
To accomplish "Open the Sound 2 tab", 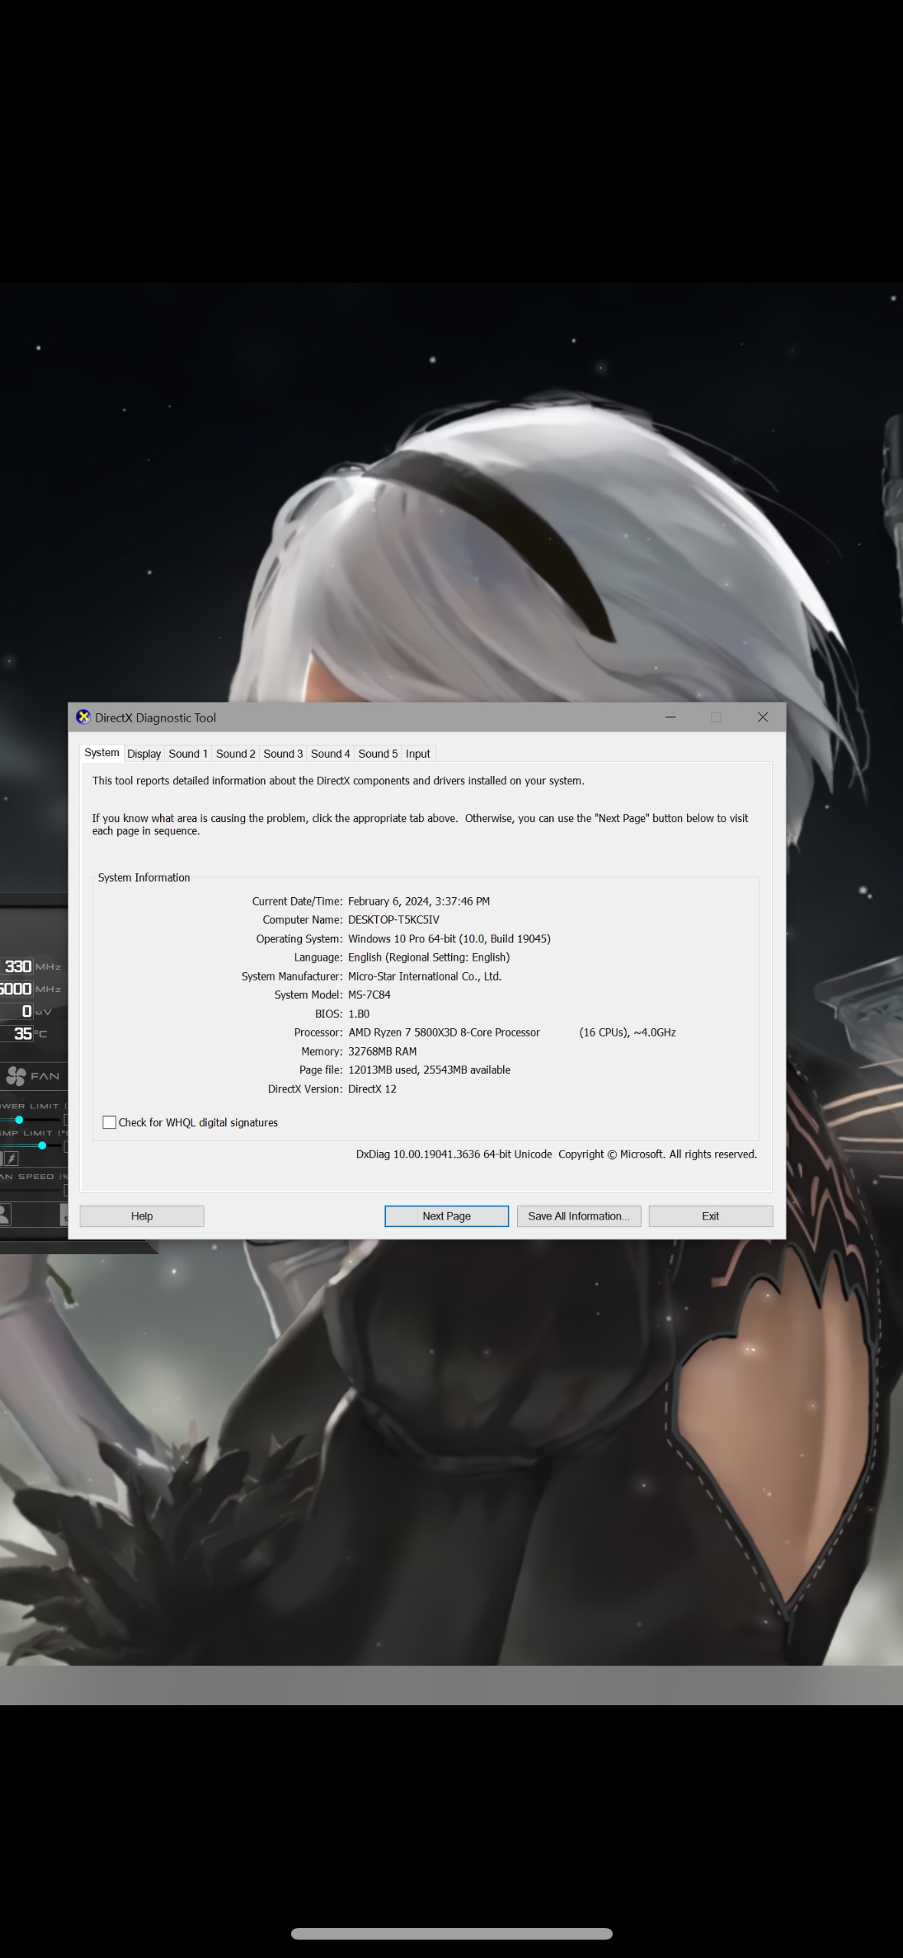I will [235, 754].
